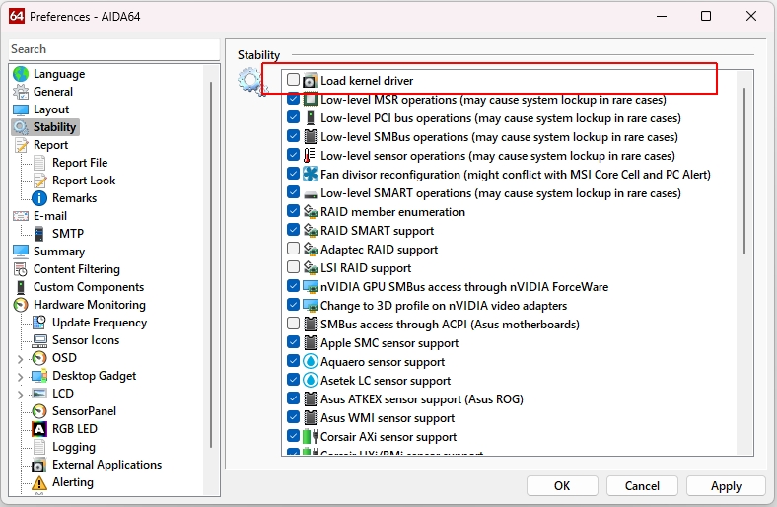Screen dimensions: 777x507
Task: Click the Report Look pencil icon
Action: point(39,181)
